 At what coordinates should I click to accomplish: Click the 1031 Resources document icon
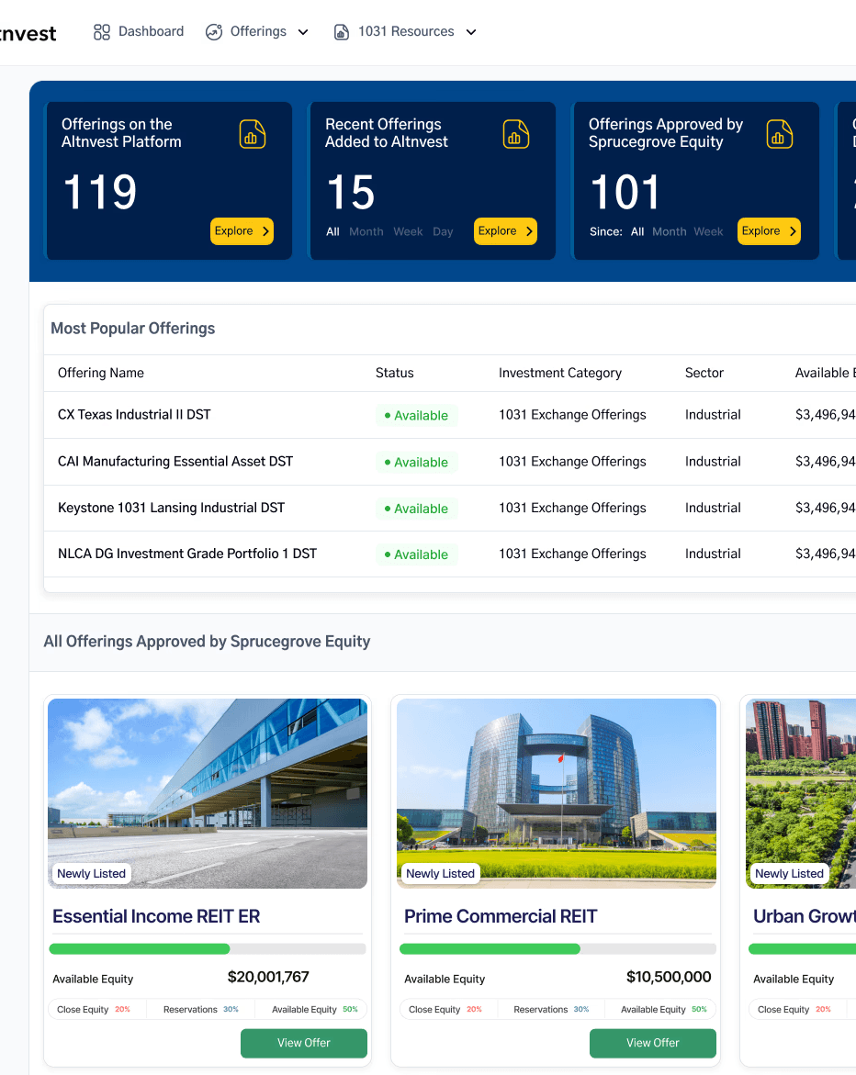[341, 32]
